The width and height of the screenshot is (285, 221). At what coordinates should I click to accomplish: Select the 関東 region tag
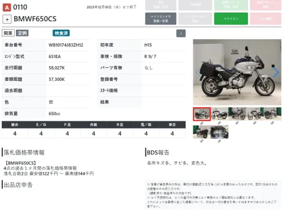pos(8,33)
